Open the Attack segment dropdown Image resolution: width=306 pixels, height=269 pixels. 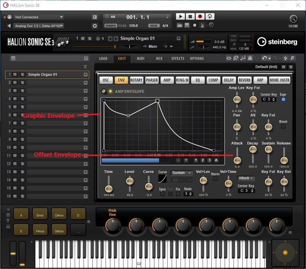246,178
